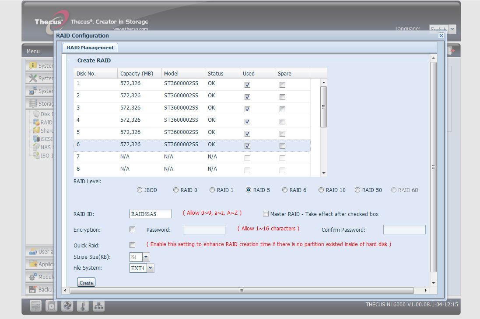The height and width of the screenshot is (319, 480).
Task: Click the dialog horizontal scroll left arrow
Action: click(65, 290)
